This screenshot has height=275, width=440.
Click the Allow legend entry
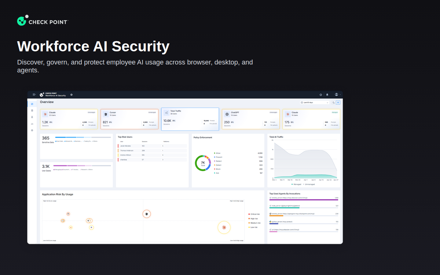click(217, 153)
